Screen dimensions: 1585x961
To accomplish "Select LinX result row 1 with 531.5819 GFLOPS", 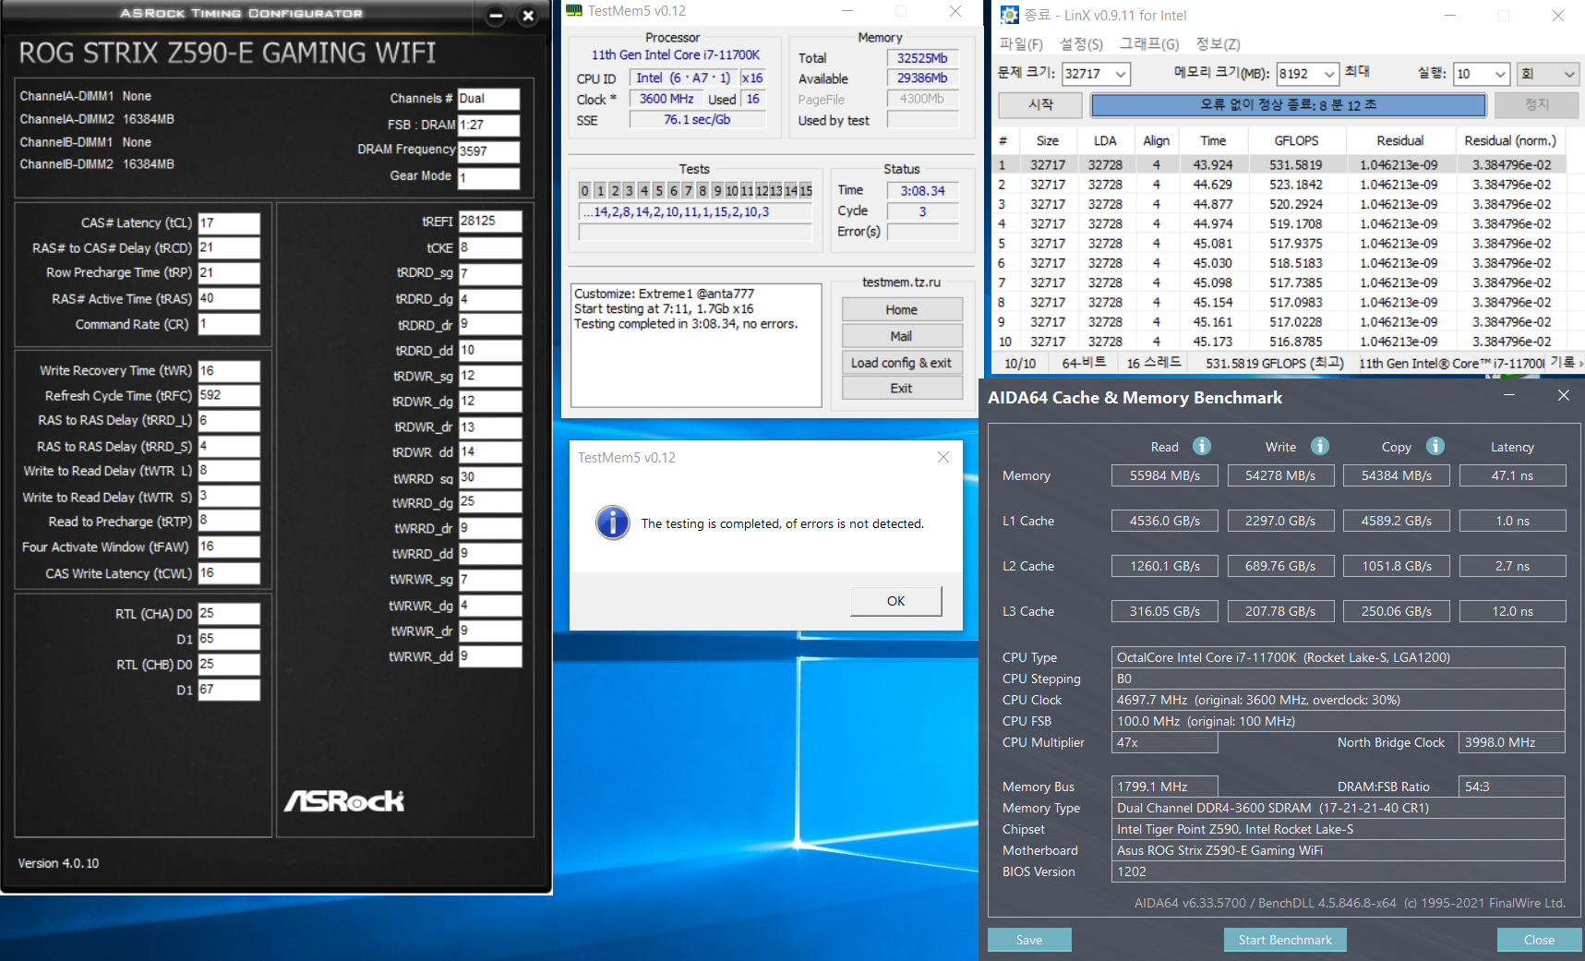I will (x=1281, y=164).
